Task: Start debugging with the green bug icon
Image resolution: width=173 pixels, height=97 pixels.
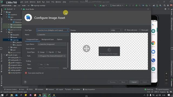Action: 137,5
